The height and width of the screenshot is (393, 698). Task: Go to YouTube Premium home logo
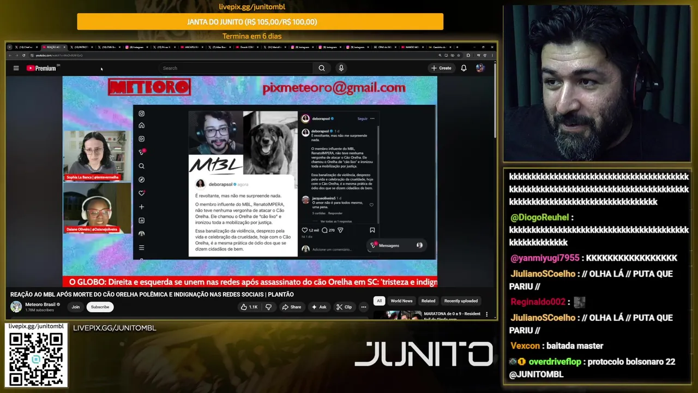[x=41, y=68]
